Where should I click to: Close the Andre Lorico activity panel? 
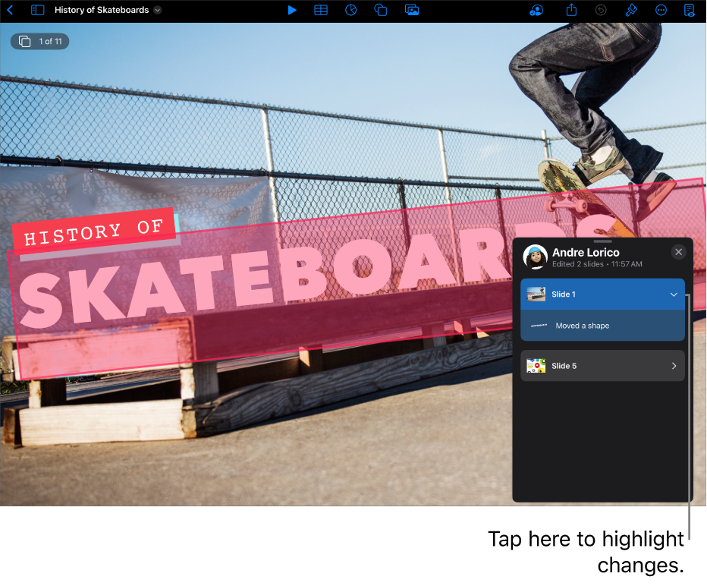coord(679,252)
